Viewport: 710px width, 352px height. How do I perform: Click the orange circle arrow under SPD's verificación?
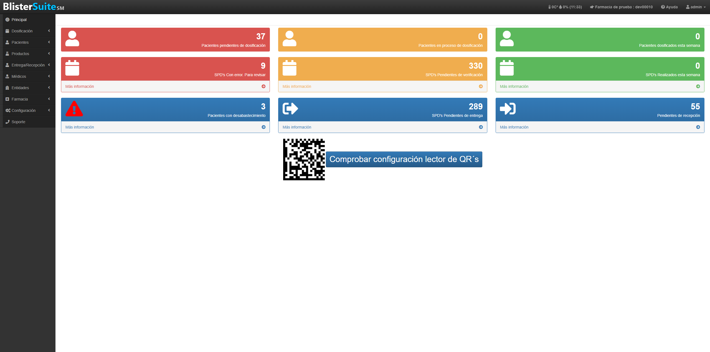(481, 86)
